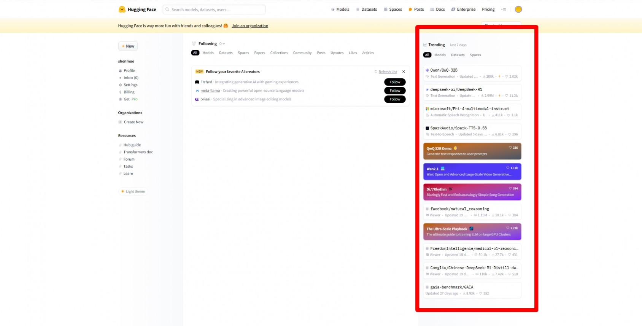
Task: Open the DiffRhythm space card
Action: [x=472, y=192]
